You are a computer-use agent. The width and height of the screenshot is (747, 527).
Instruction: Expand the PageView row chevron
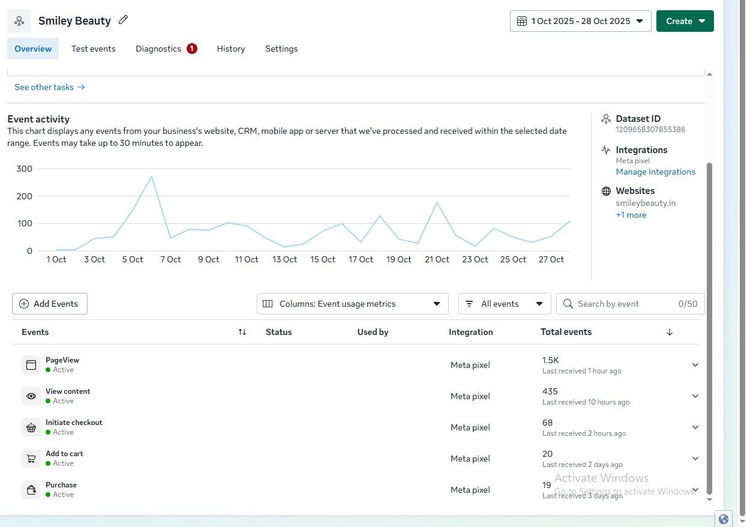point(695,365)
